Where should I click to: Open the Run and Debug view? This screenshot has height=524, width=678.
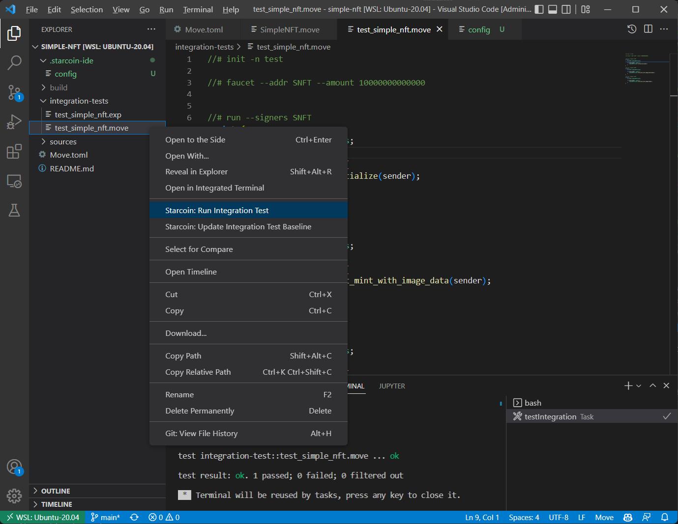[x=14, y=121]
